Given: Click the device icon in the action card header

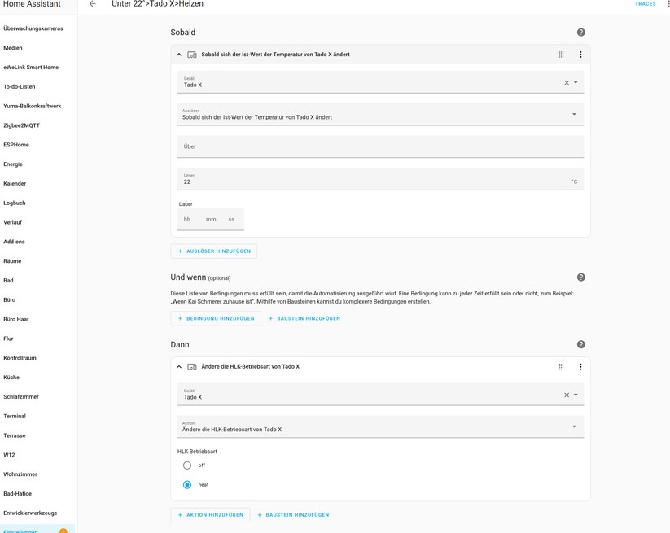Looking at the screenshot, I should tap(192, 366).
